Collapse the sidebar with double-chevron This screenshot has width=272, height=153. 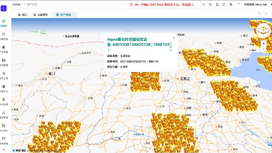(4, 150)
